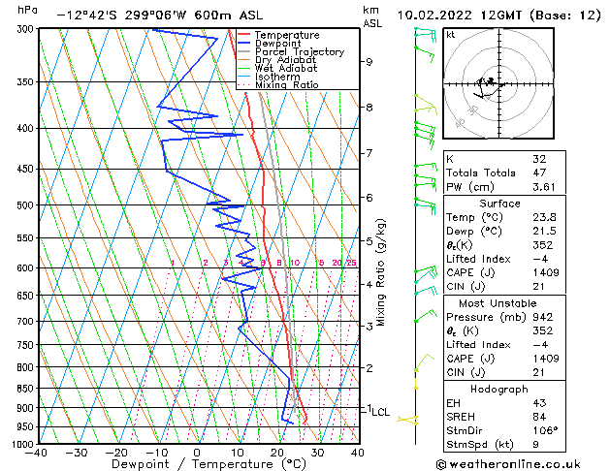The image size is (610, 471).
Task: Click the EH value 43
Action: (539, 403)
